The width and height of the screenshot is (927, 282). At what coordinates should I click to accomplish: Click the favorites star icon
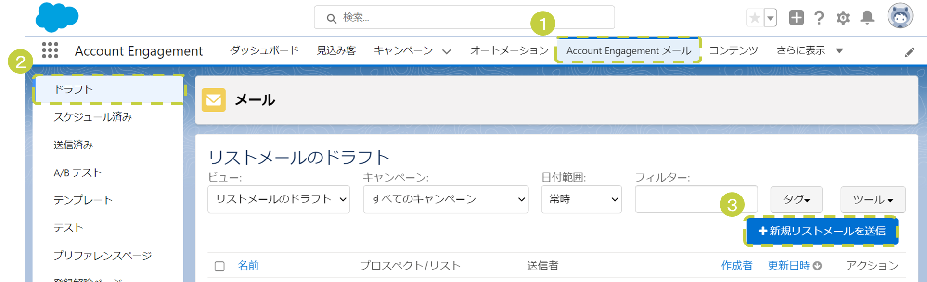pyautogui.click(x=755, y=18)
